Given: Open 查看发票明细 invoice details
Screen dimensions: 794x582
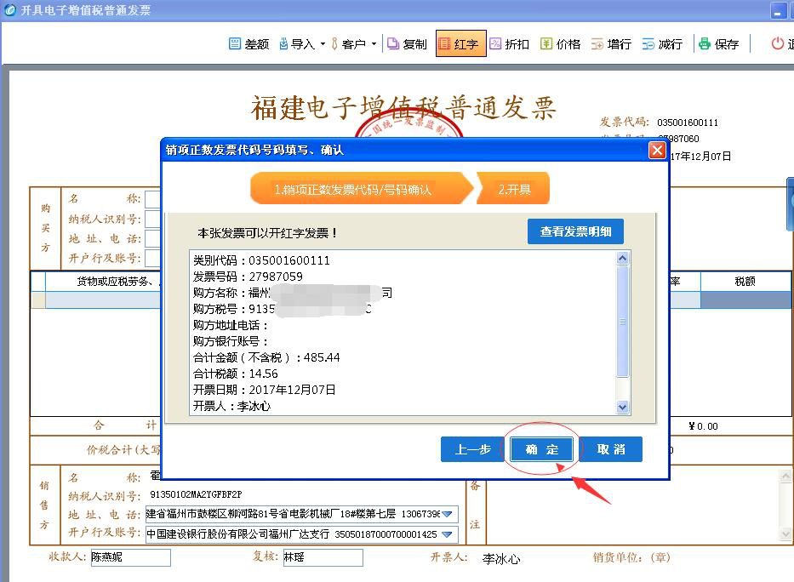Looking at the screenshot, I should [575, 231].
